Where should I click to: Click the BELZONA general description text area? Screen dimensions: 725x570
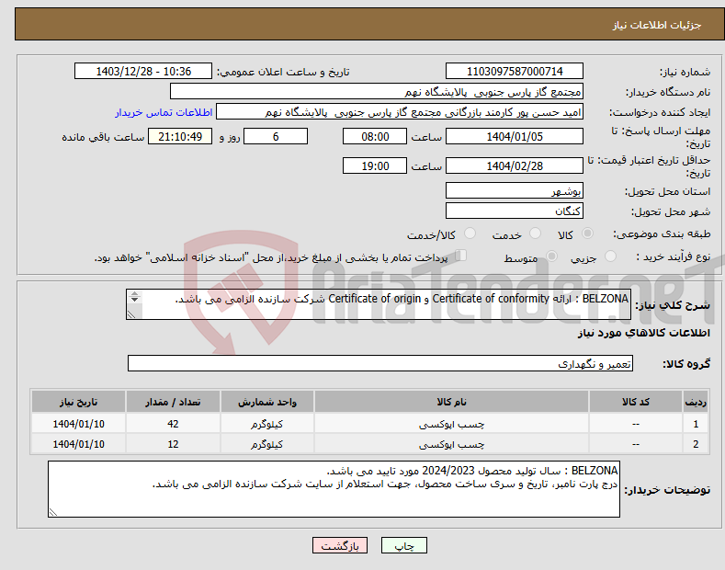click(x=379, y=304)
